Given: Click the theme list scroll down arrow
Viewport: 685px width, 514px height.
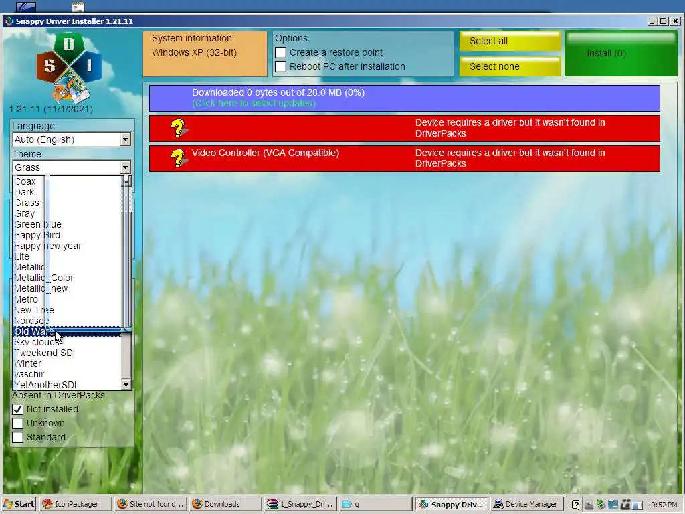Looking at the screenshot, I should pos(126,385).
